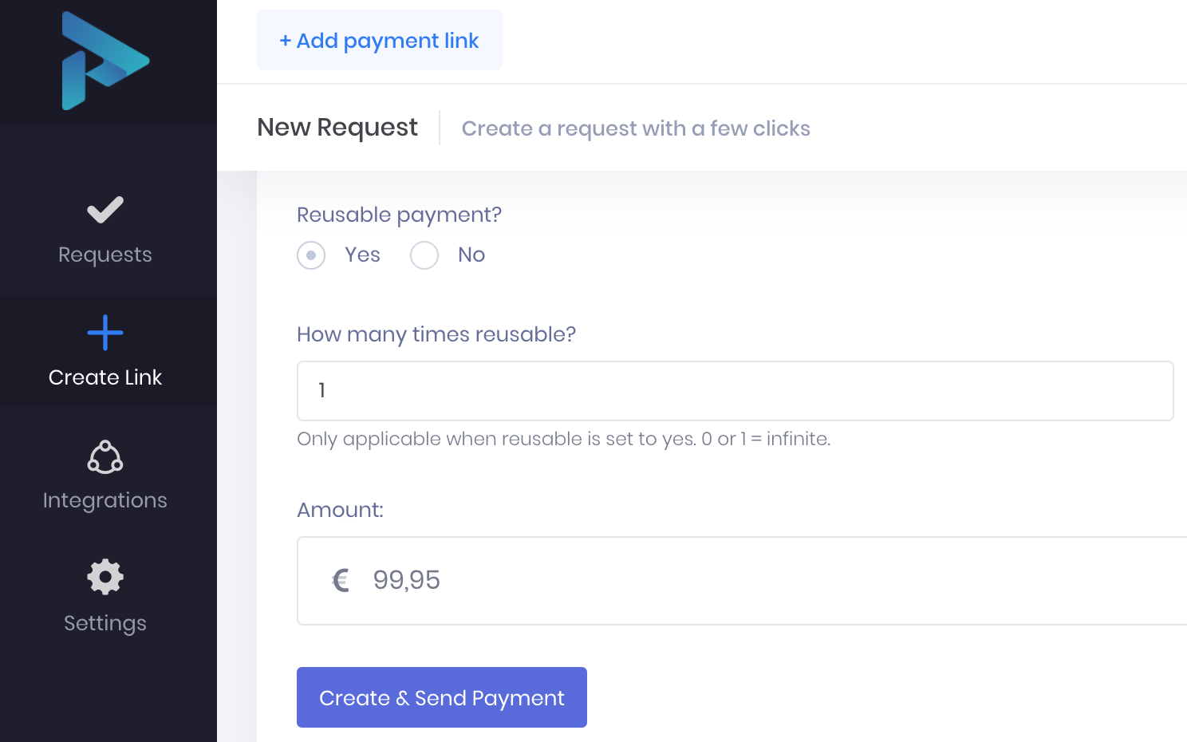The height and width of the screenshot is (742, 1187).
Task: Click the Requests checkmark icon
Action: coord(105,211)
